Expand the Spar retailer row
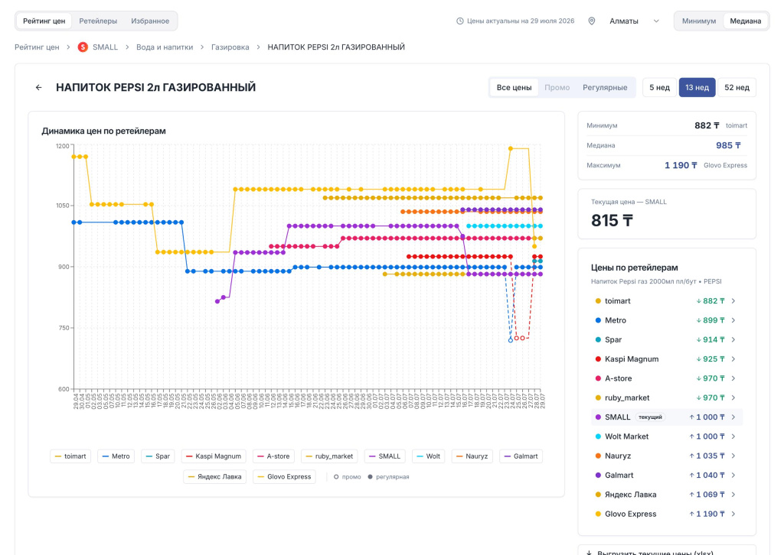The width and height of the screenshot is (784, 555). point(667,340)
